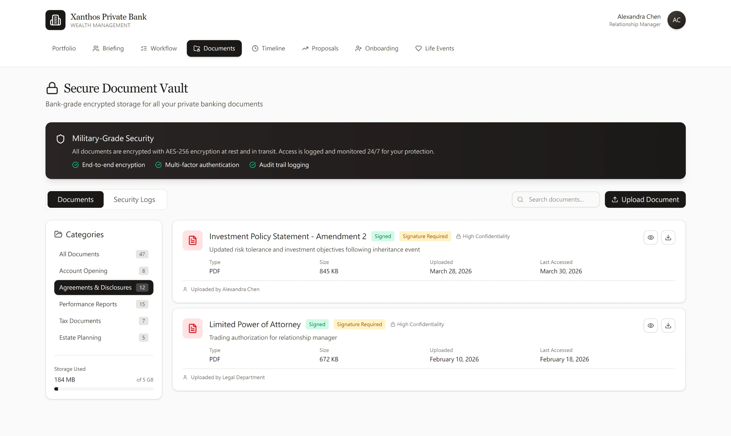Viewport: 731px width, 436px height.
Task: Click the checklist icon next to Workflow
Action: [144, 48]
